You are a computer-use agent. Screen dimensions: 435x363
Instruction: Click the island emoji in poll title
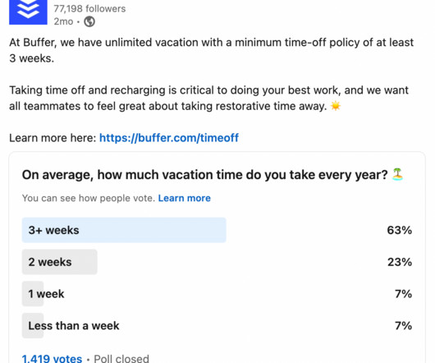pos(397,175)
